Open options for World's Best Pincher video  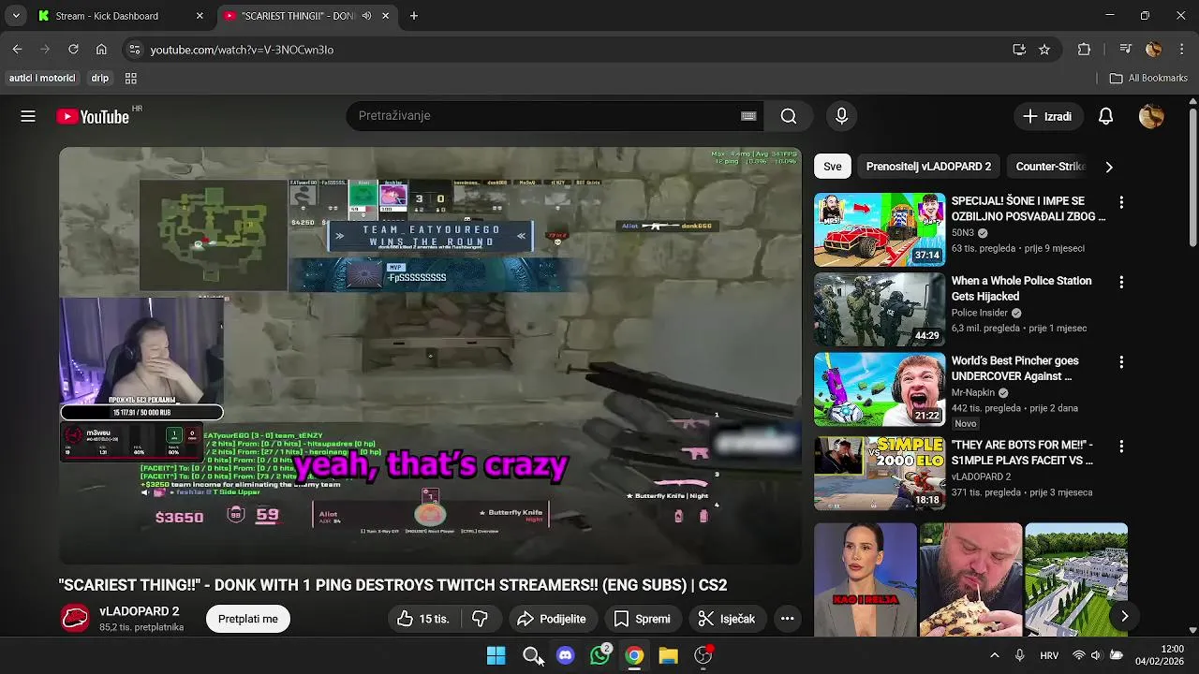[1121, 361]
